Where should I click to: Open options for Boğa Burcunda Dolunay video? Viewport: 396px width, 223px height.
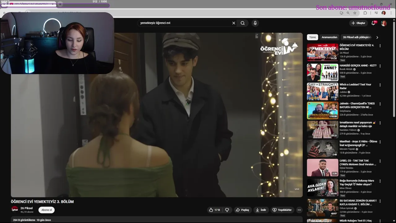click(380, 181)
